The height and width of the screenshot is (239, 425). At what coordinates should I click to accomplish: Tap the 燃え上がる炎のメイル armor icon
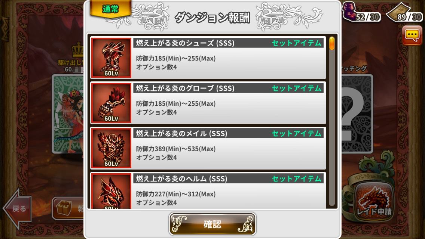point(111,148)
